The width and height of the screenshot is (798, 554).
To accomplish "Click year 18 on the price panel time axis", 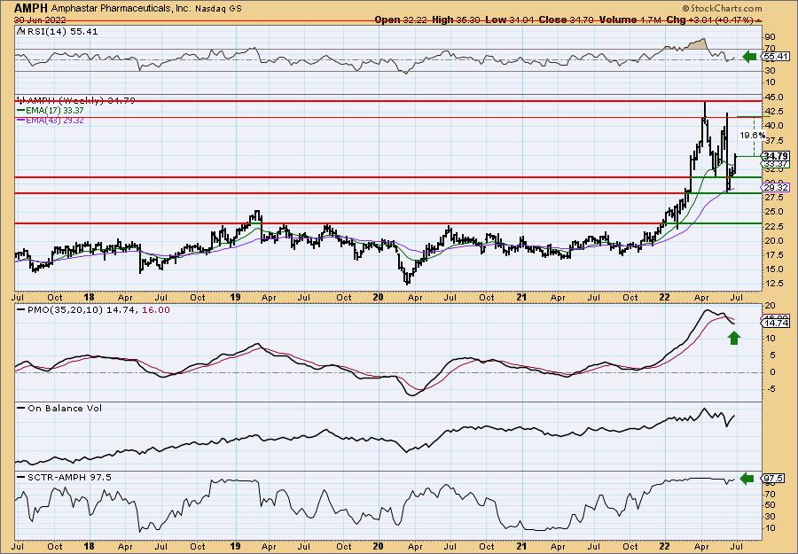I will (89, 297).
